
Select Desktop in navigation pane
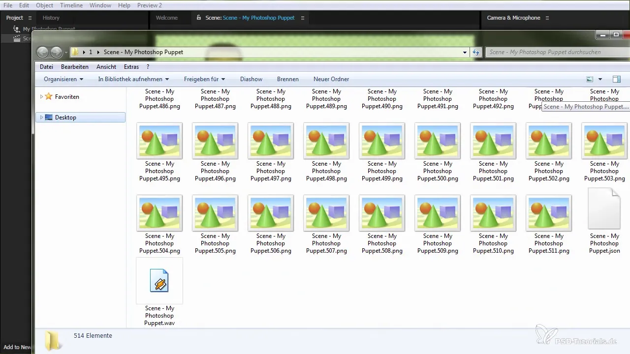point(65,118)
